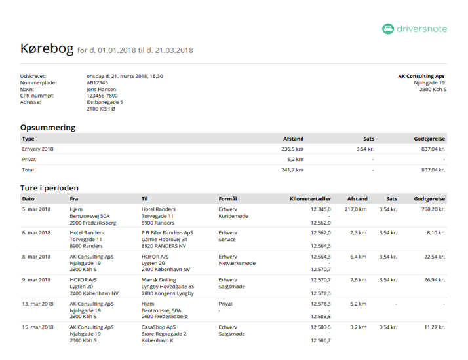Click the Formål column header
Viewport: 468px width, 360px height.
point(227,199)
